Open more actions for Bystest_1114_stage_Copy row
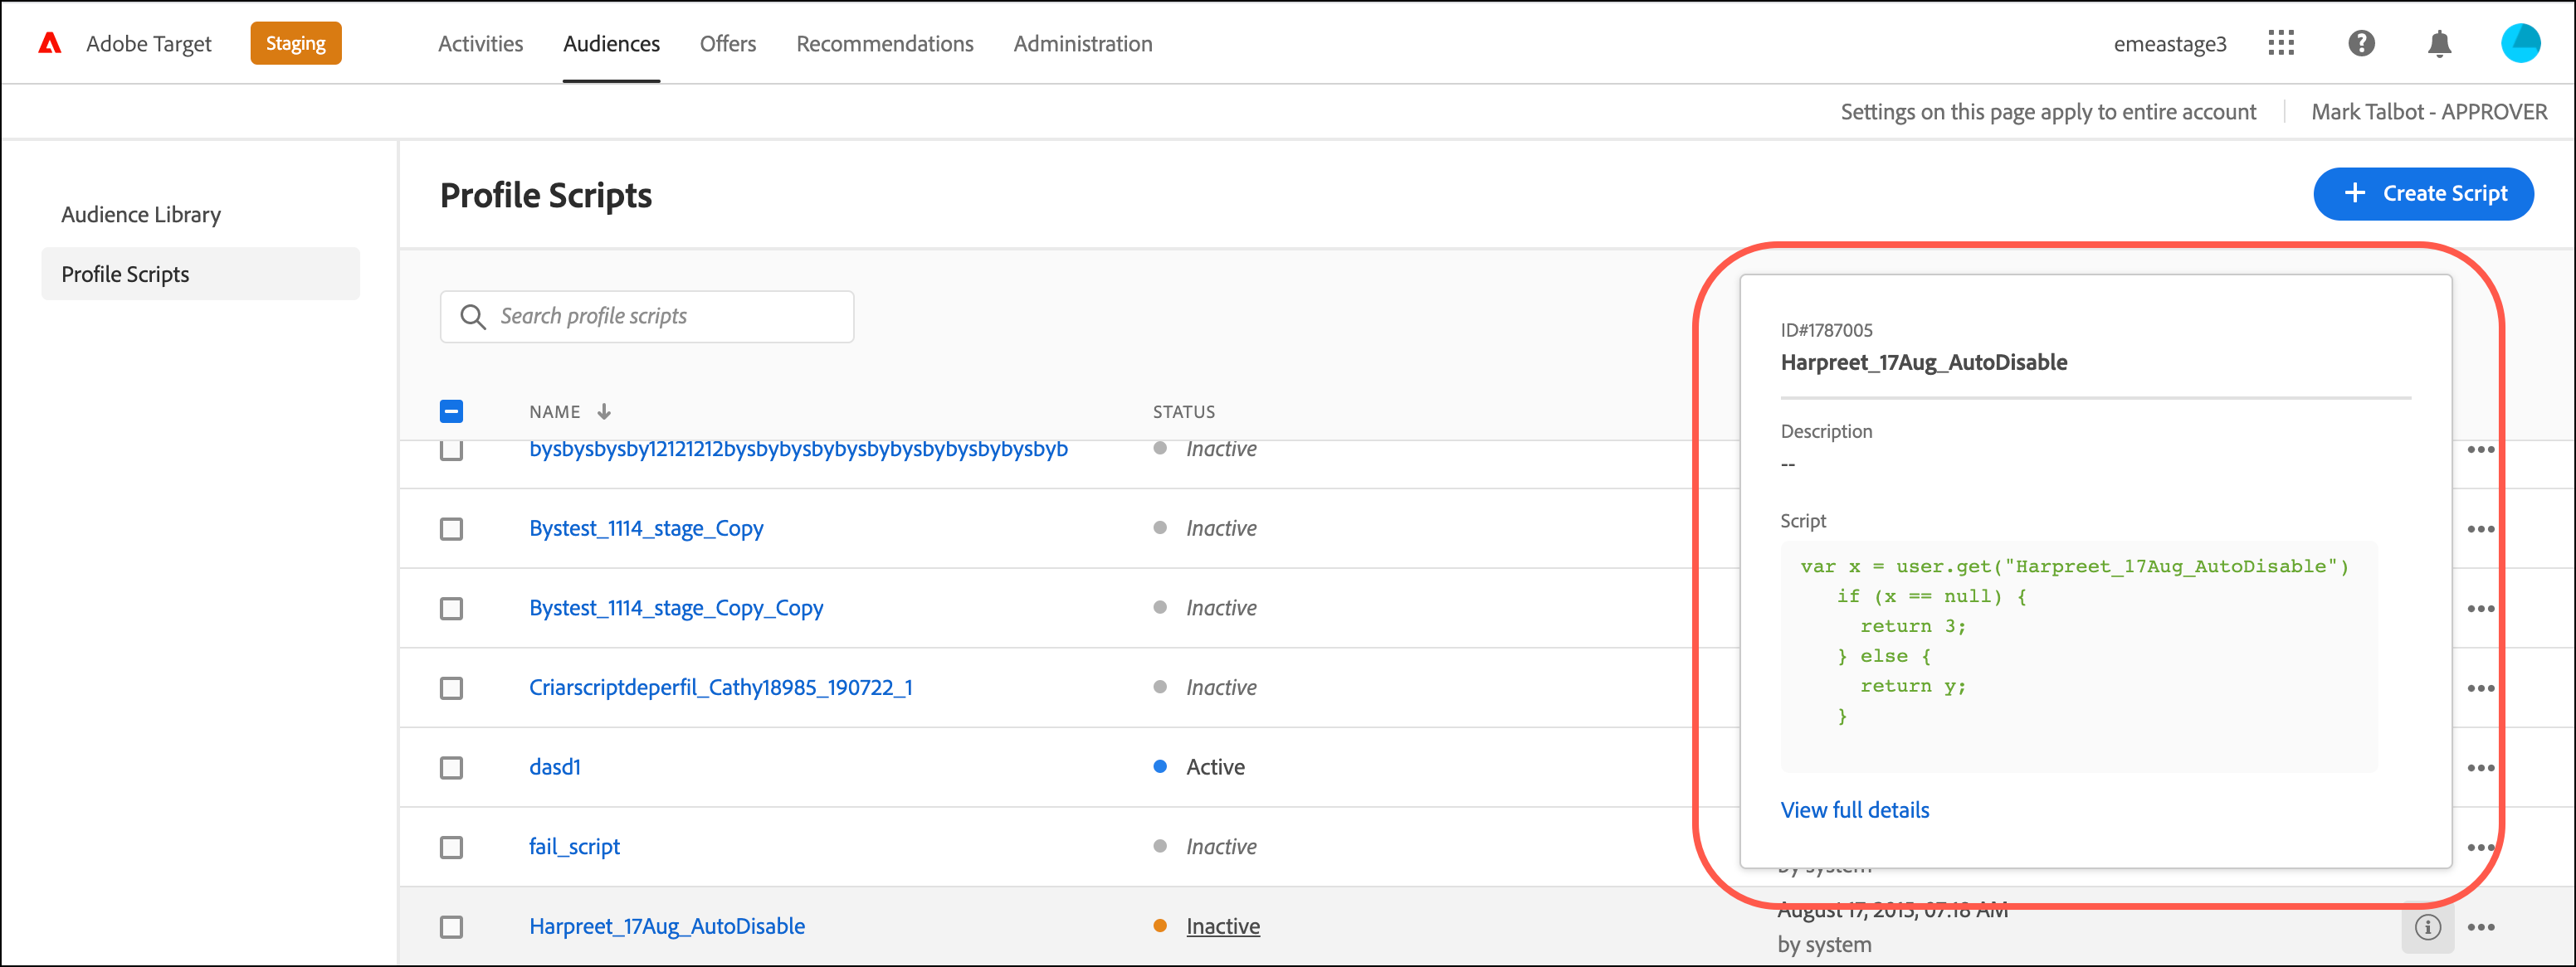This screenshot has width=2576, height=967. coord(2480,528)
